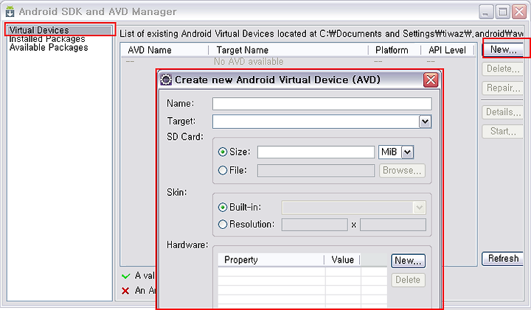Click the Resolution width field
The width and height of the screenshot is (531, 310).
[x=315, y=225]
